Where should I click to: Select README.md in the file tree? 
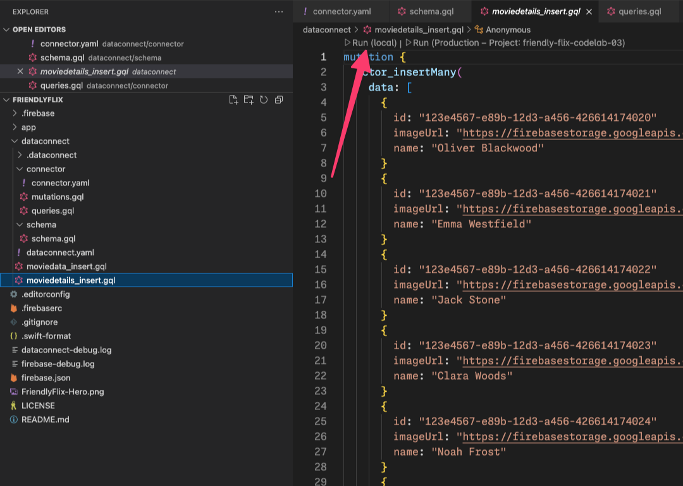[45, 420]
